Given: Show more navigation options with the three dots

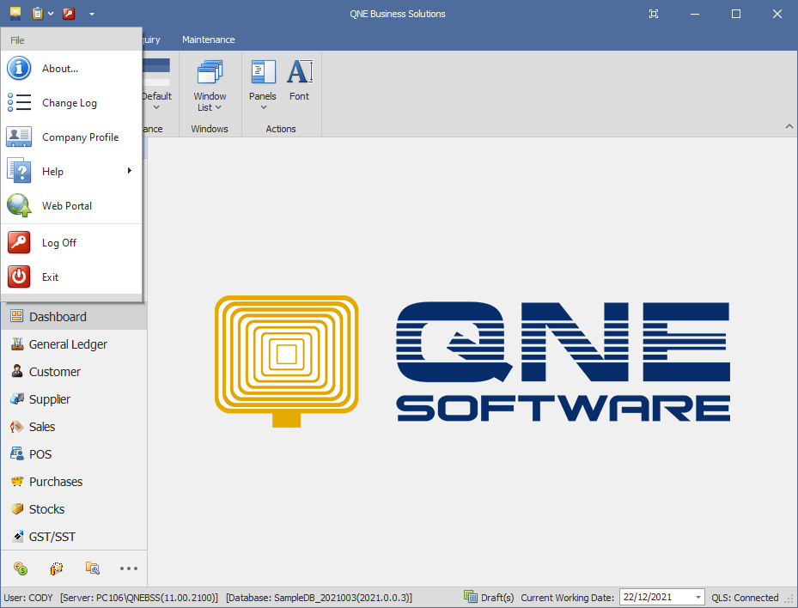Looking at the screenshot, I should 129,568.
